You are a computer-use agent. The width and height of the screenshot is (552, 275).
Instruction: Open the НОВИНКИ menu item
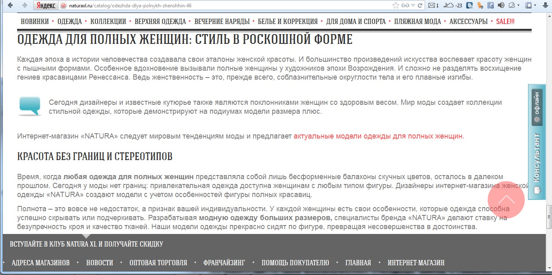click(35, 22)
